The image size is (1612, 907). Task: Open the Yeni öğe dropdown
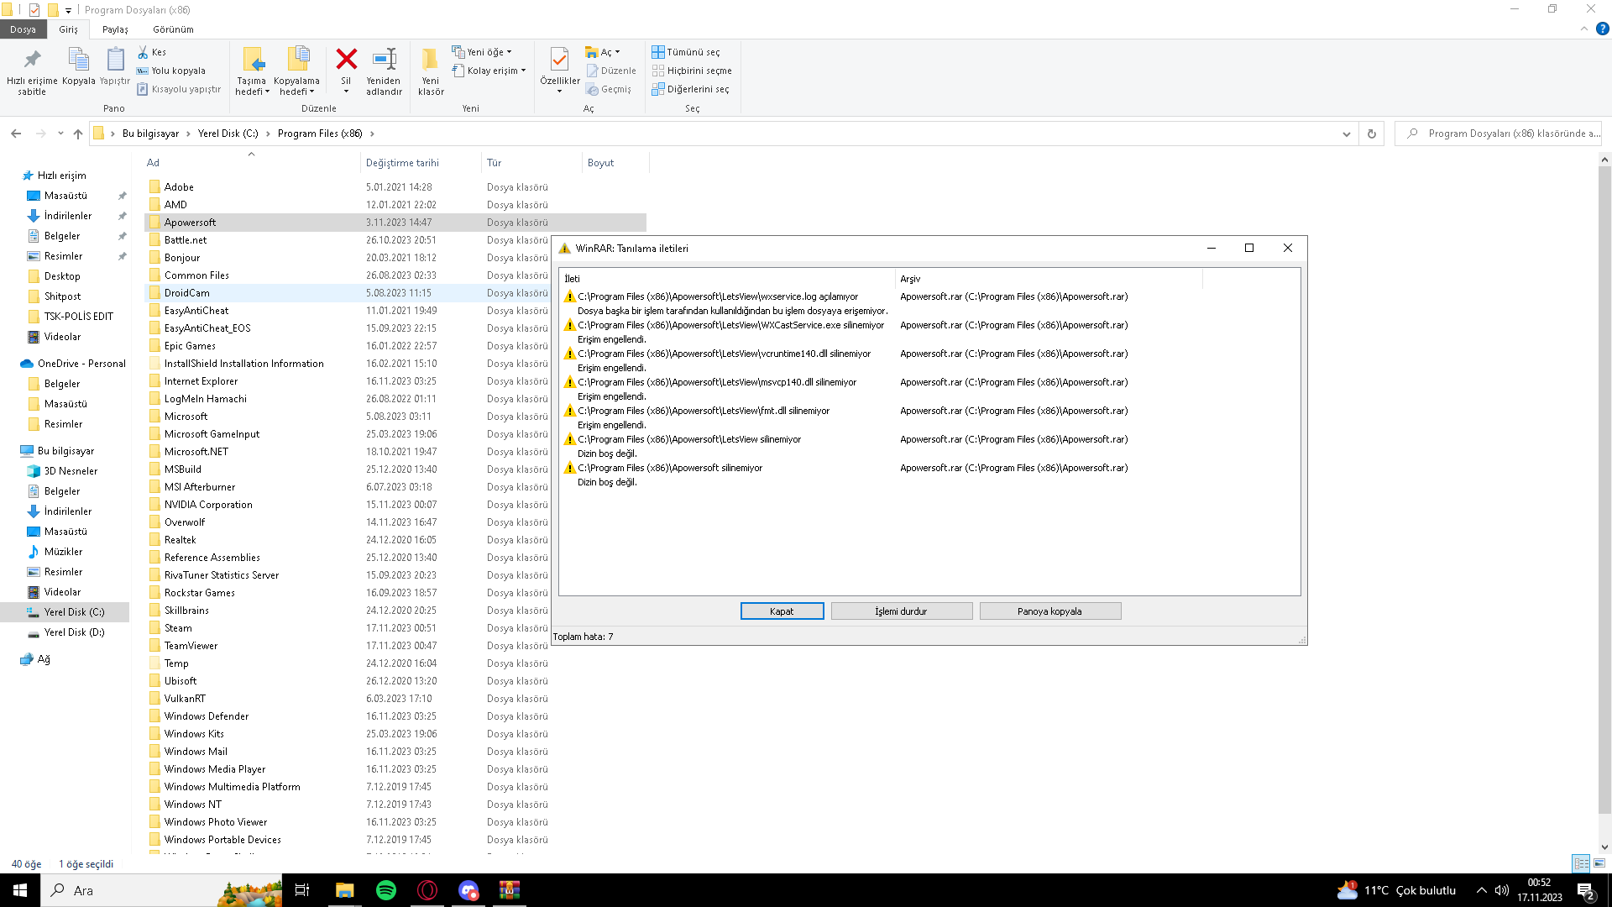(x=482, y=52)
